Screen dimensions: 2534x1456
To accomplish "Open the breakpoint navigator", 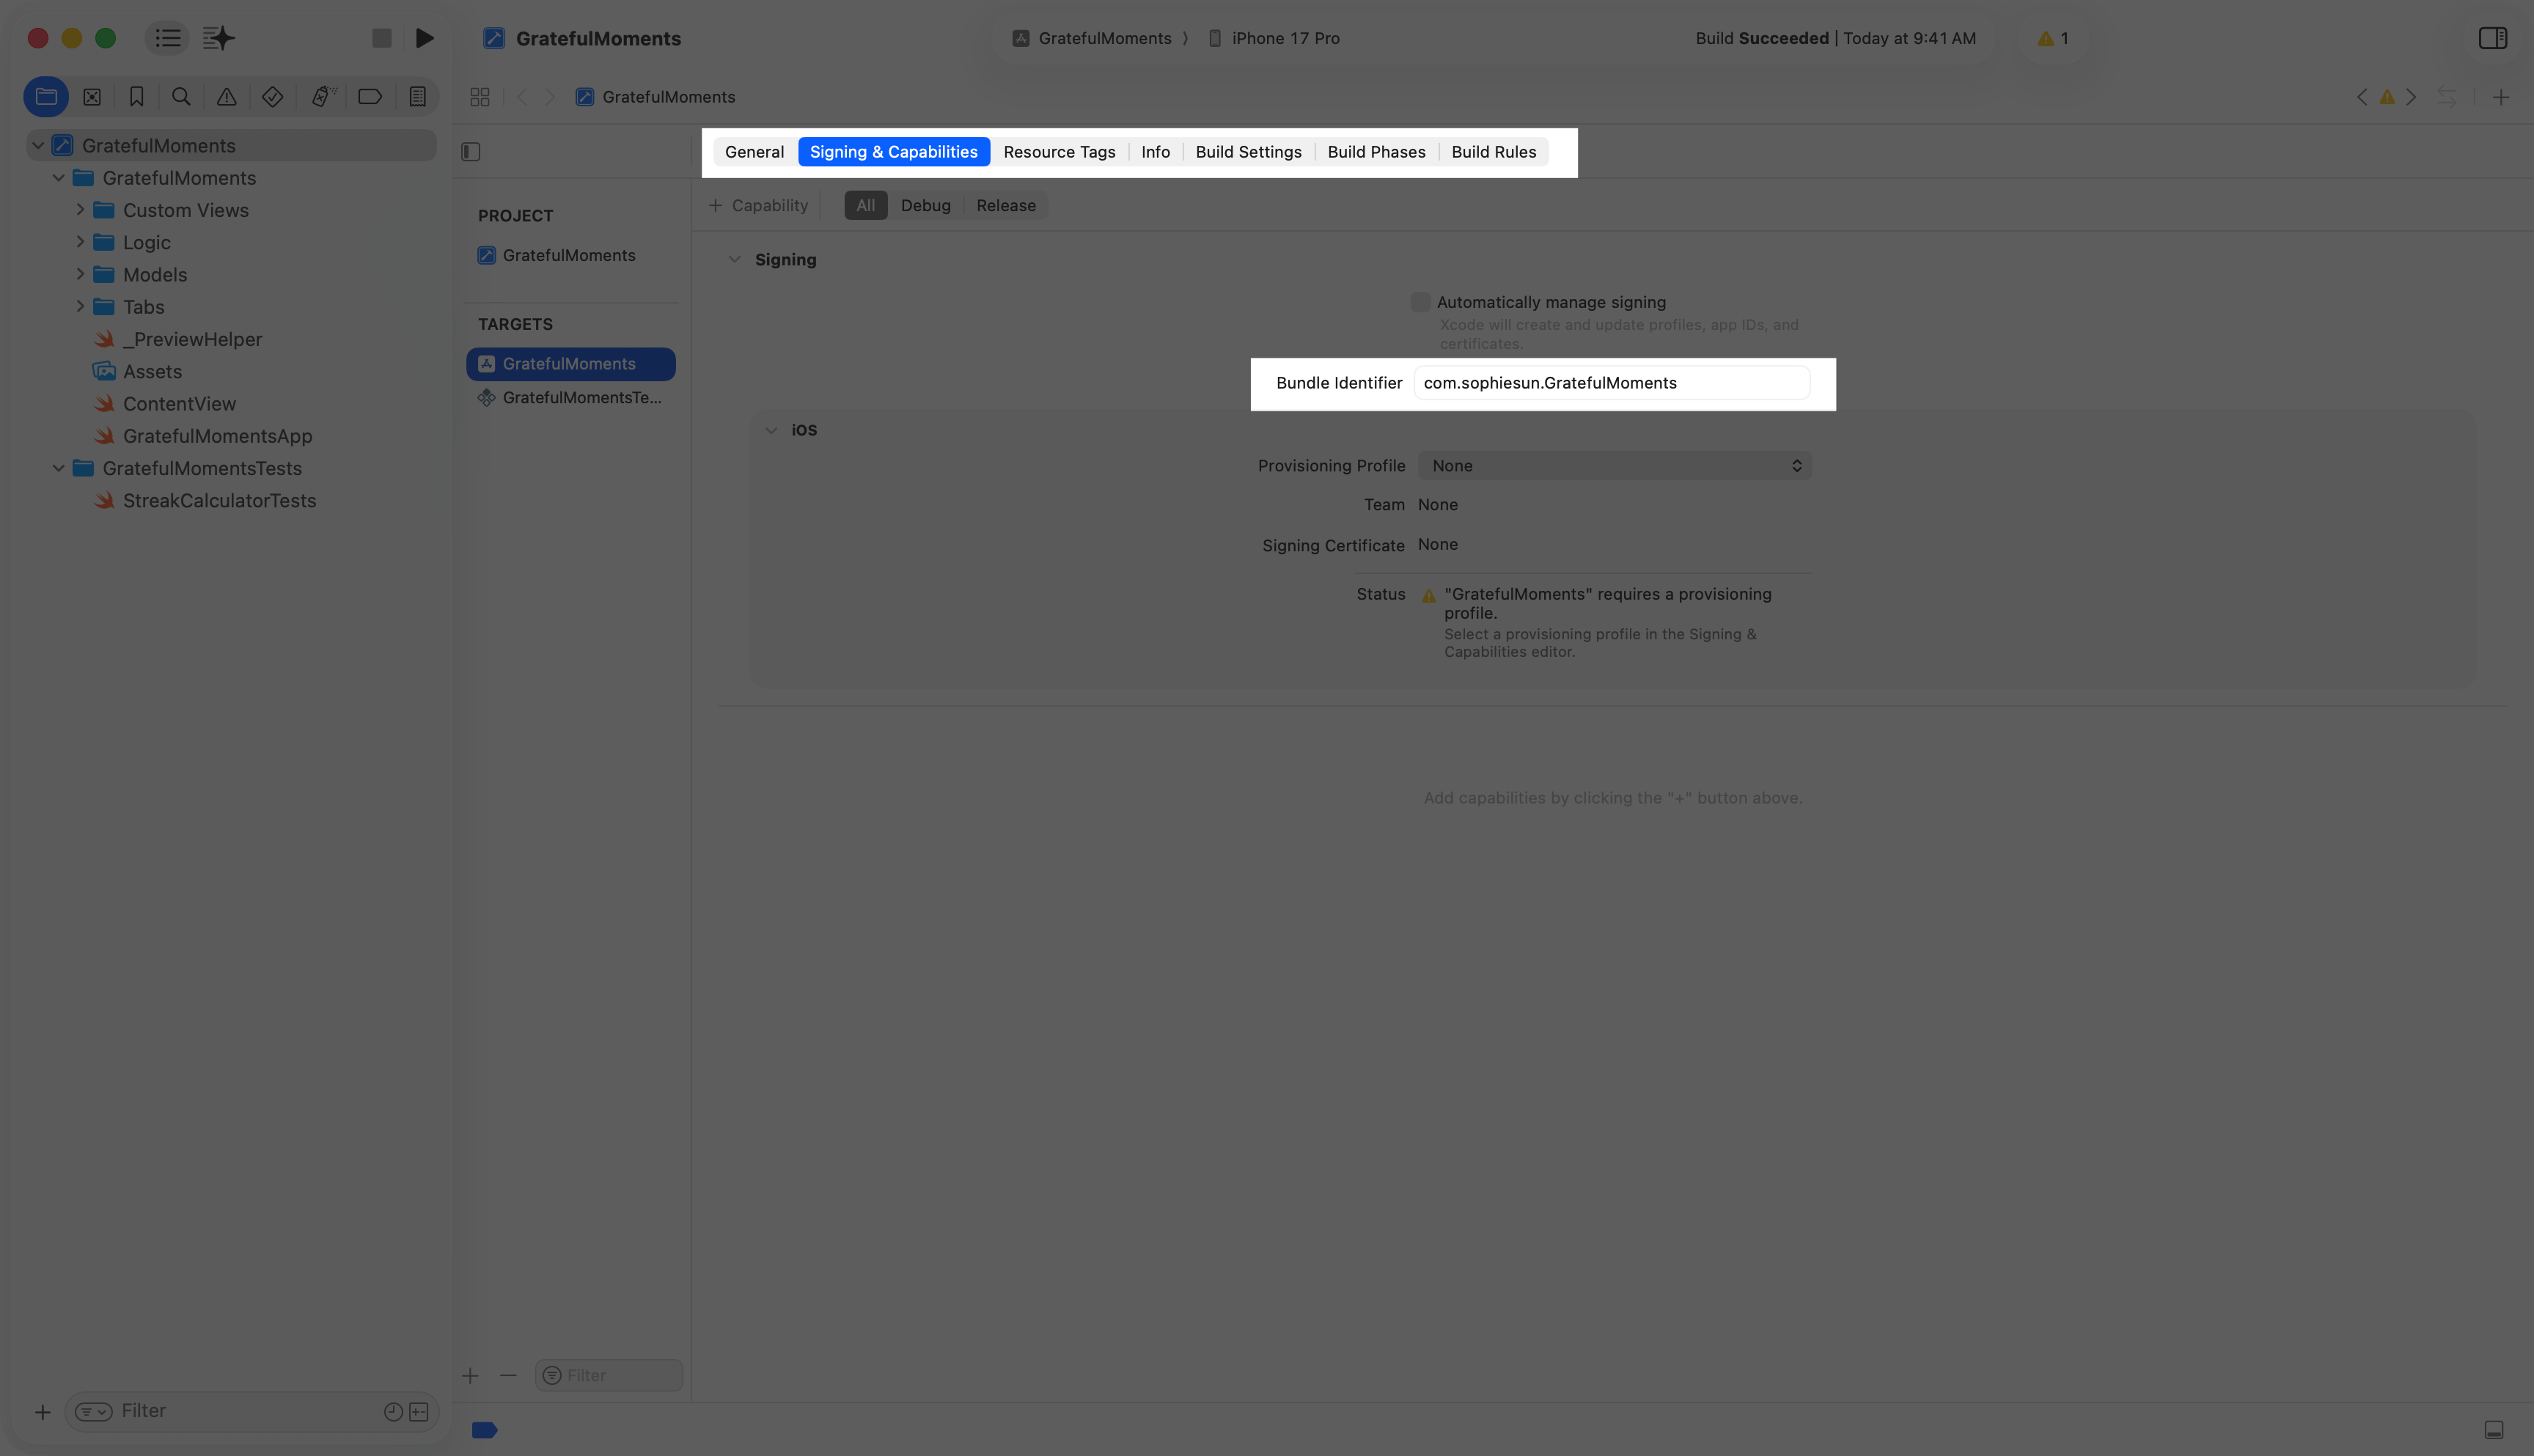I will pos(370,97).
